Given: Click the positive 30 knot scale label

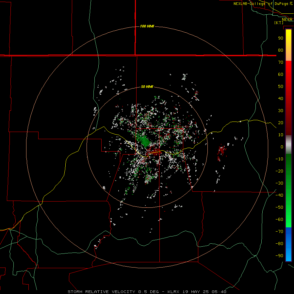Looking at the screenshot, I should pos(281,111).
